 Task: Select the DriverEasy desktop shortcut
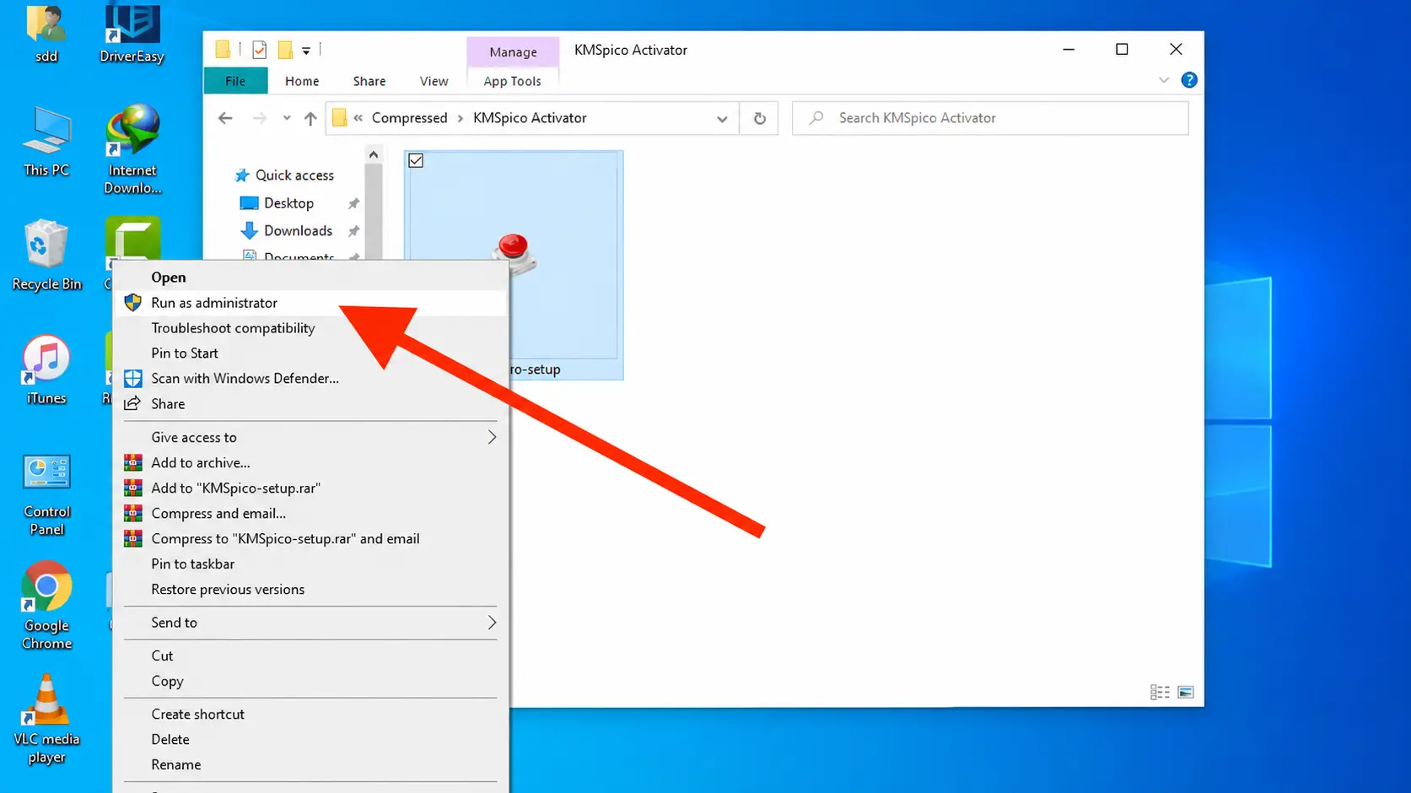click(x=132, y=34)
